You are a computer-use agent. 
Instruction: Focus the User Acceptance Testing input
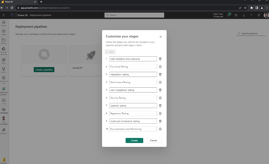pos(133,90)
